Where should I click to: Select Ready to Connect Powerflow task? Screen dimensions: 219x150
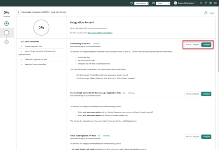(36, 64)
